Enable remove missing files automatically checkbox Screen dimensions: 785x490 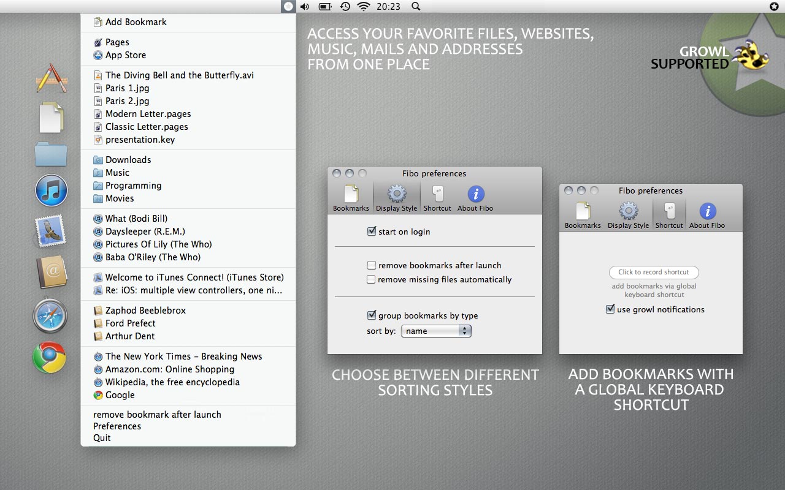[371, 279]
